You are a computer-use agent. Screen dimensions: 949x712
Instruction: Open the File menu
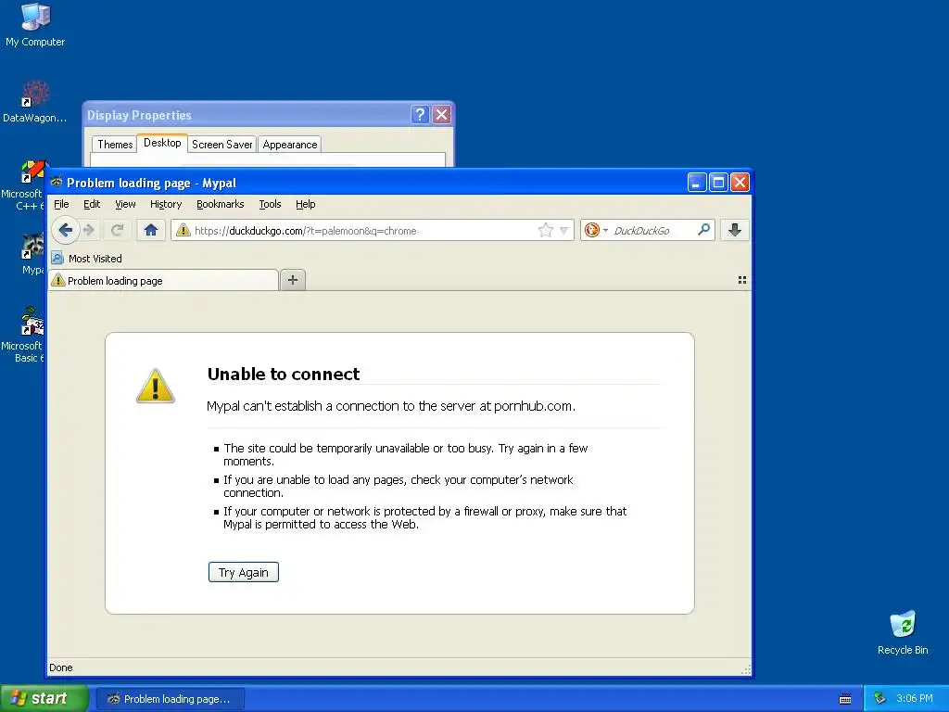(61, 204)
